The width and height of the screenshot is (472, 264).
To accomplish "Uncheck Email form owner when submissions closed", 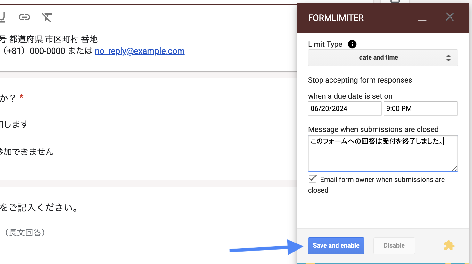I will click(313, 179).
